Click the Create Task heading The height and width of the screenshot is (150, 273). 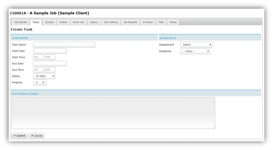[x=22, y=30]
